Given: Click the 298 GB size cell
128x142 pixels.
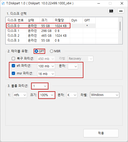Looking at the screenshot, I should 46,31.
